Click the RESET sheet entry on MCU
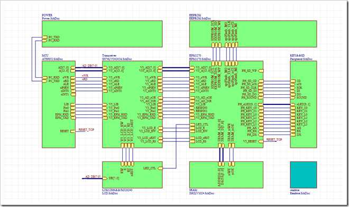 (68, 131)
